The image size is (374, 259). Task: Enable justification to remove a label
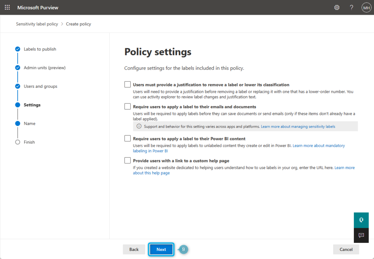click(x=127, y=84)
